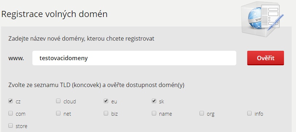Check the store TLD checkbox
Screen dimensions: 296x132
[x=11, y=125]
